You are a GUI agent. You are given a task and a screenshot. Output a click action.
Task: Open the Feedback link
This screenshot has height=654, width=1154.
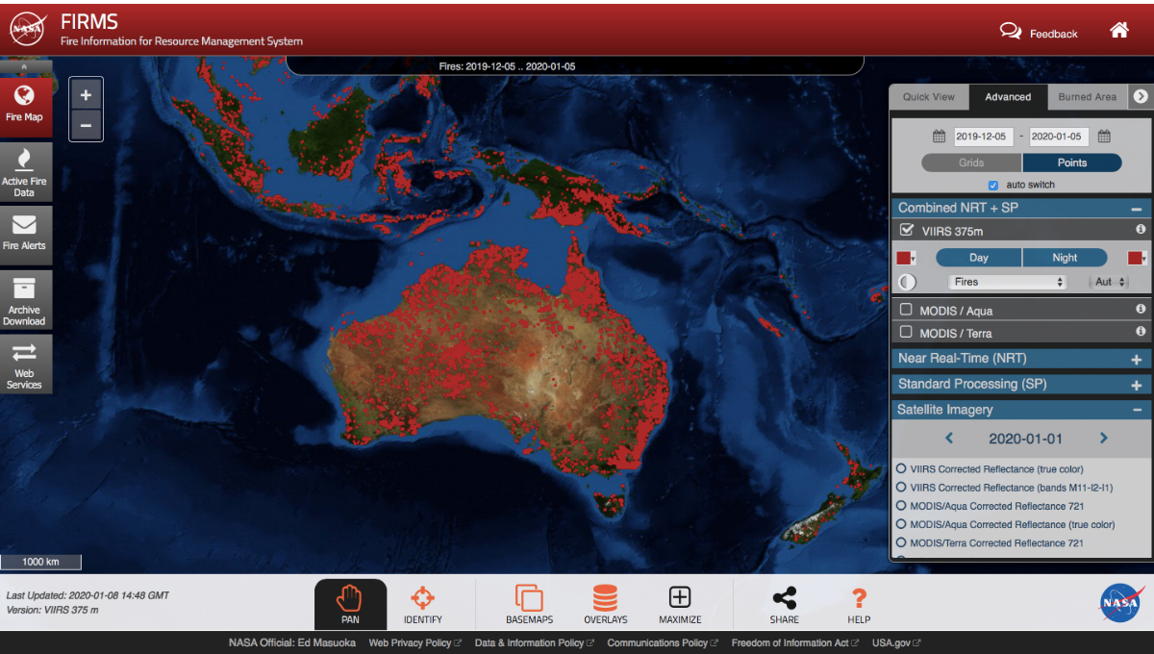(1039, 33)
